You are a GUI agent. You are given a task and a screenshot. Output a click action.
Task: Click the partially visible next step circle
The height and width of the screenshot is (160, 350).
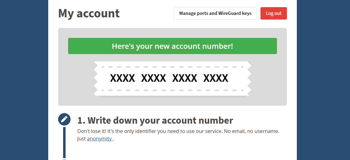64,160
